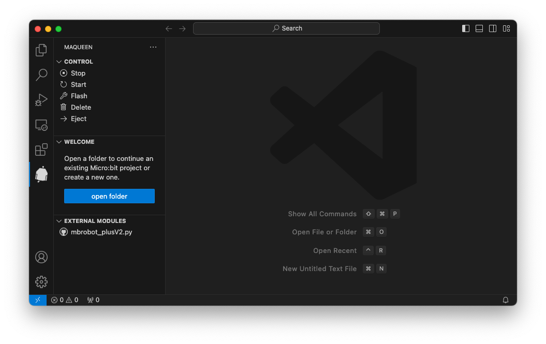Image resolution: width=546 pixels, height=344 pixels.
Task: Select the Maqueen robot activity bar icon
Action: (x=41, y=174)
